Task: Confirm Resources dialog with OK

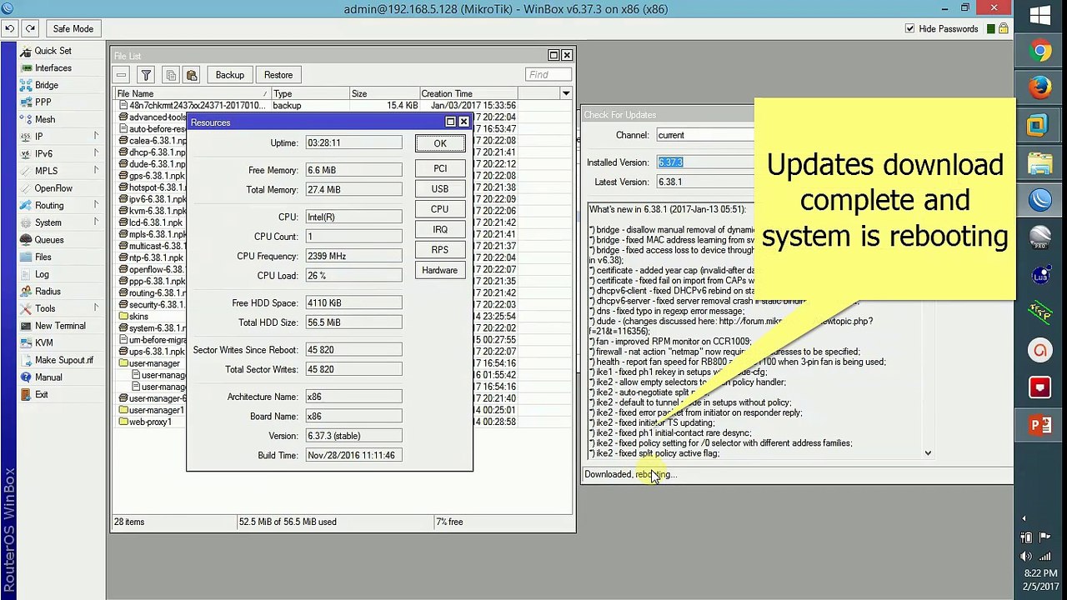Action: [439, 143]
